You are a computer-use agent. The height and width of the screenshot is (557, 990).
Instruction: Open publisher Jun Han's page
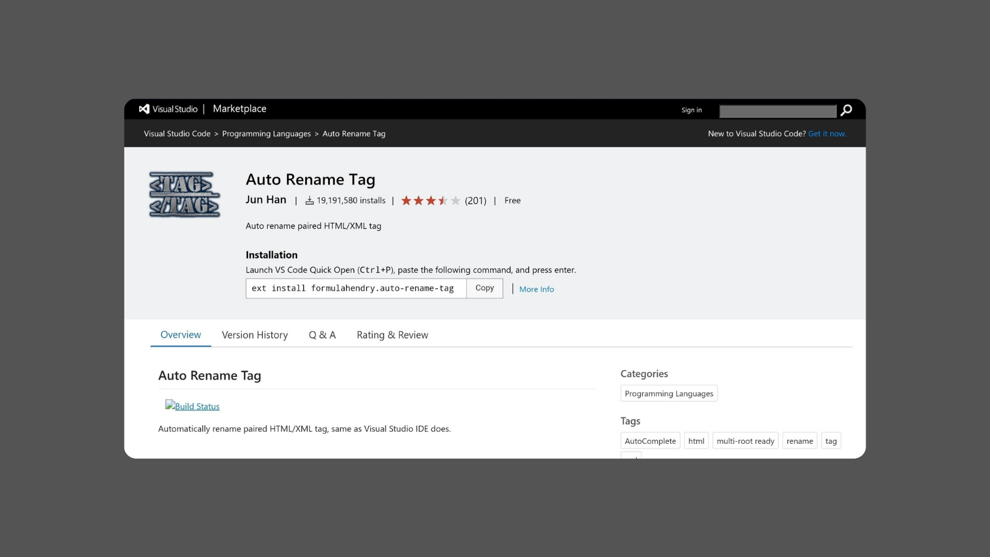click(266, 199)
